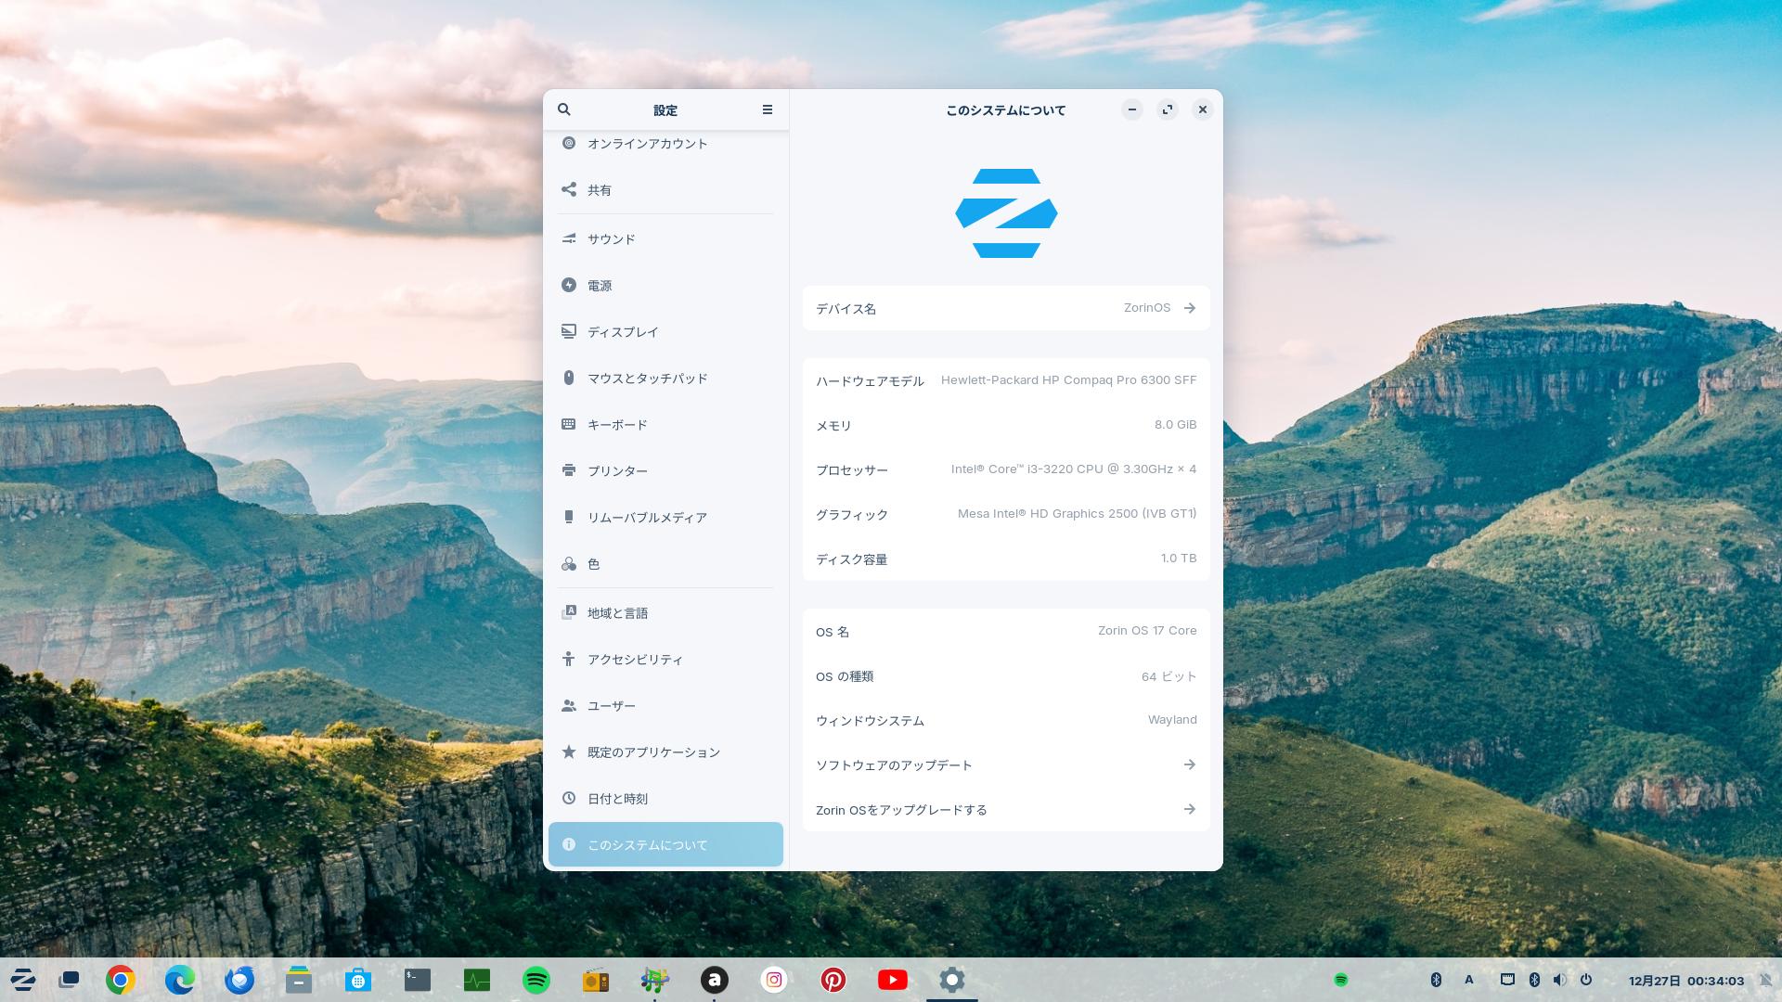Open the radio app in the taskbar
This screenshot has width=1782, height=1002.
596,980
